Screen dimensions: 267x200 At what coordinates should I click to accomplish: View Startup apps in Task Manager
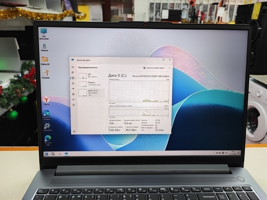(73, 89)
